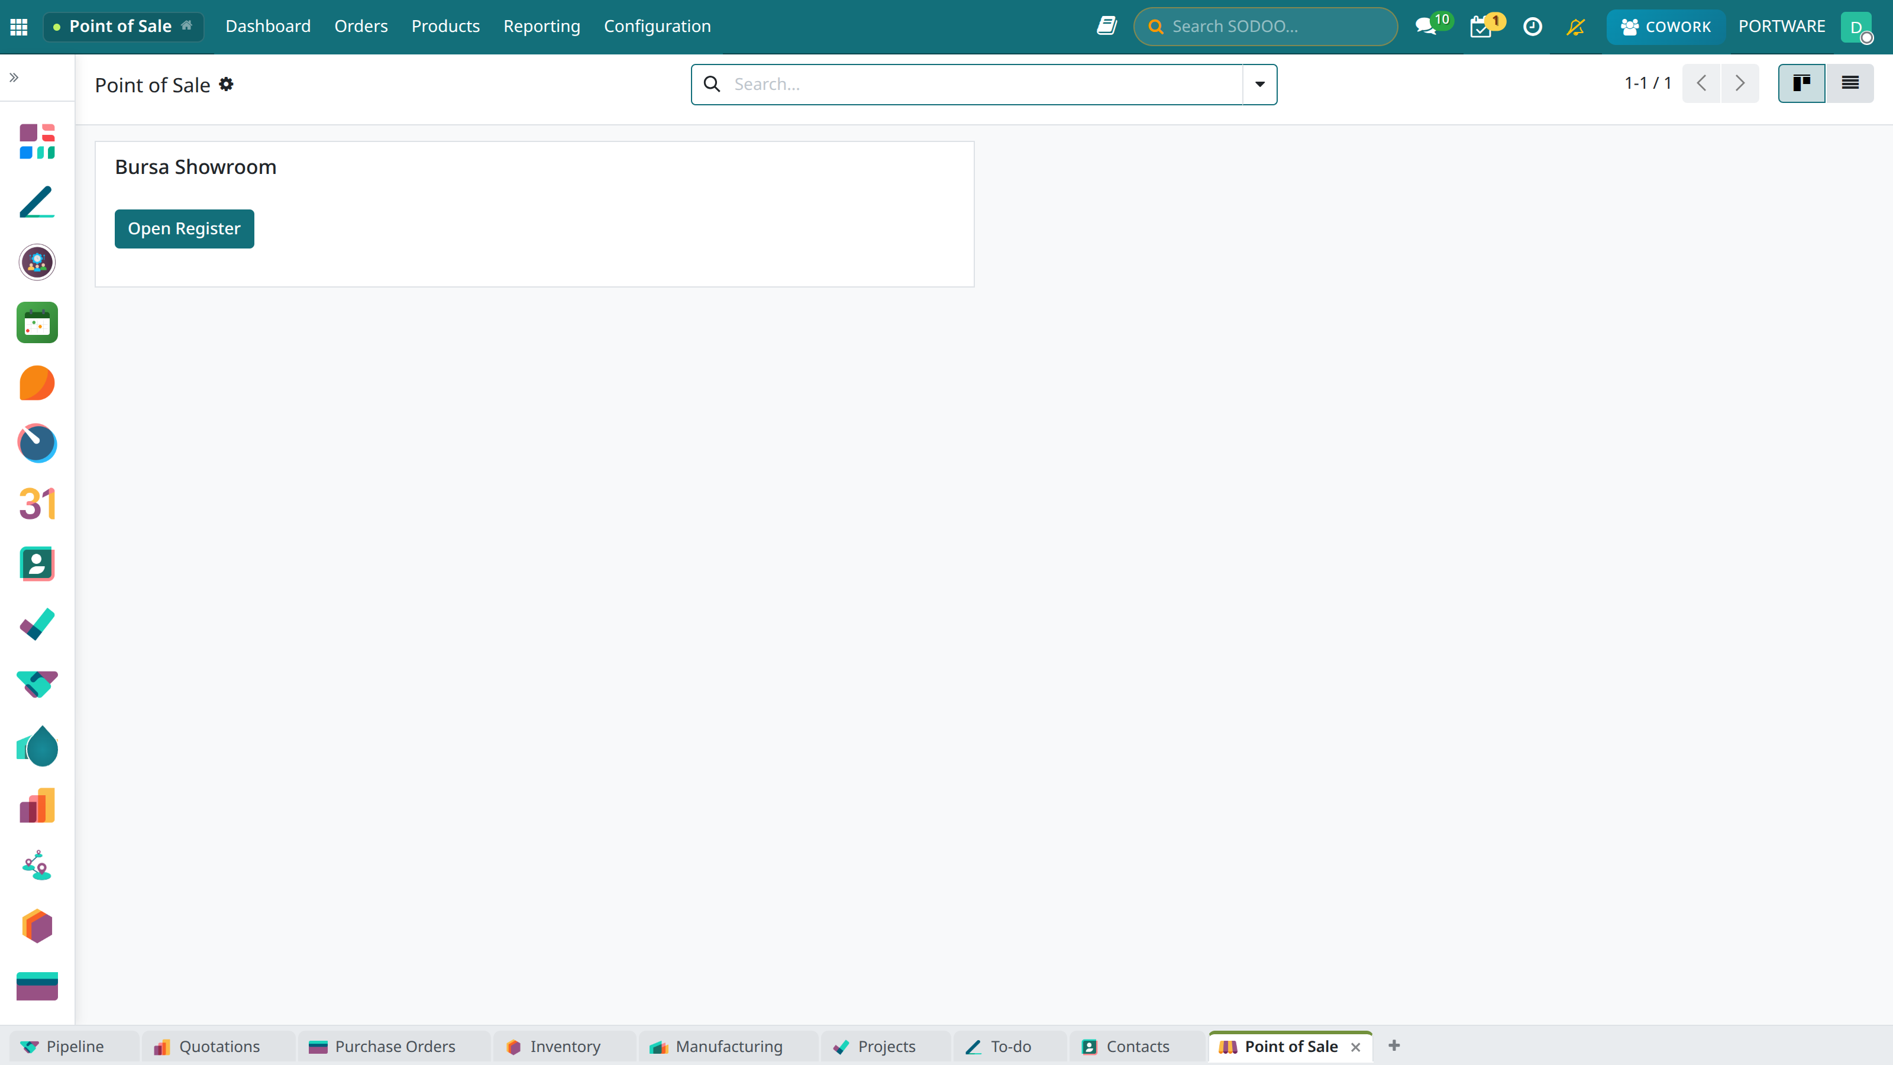Viewport: 1893px width, 1065px height.
Task: Open the book documentation icon
Action: tap(1107, 25)
